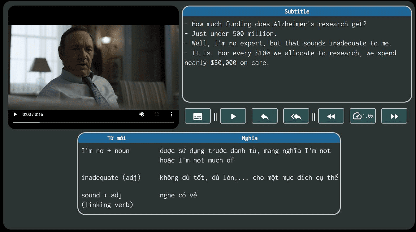Click the video frame to play
Viewport: 416px width, 232px height.
point(93,66)
